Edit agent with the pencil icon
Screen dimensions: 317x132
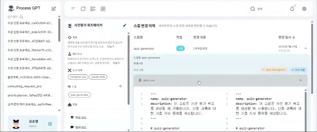pos(125,25)
